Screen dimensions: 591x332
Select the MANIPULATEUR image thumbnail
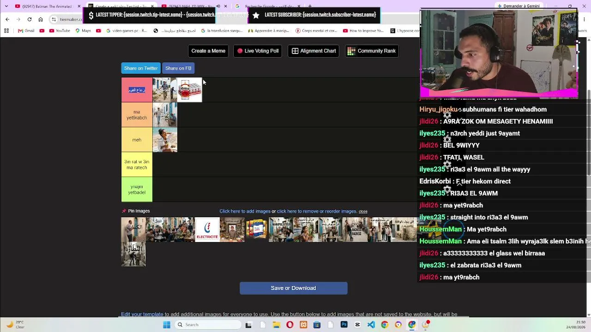281,230
